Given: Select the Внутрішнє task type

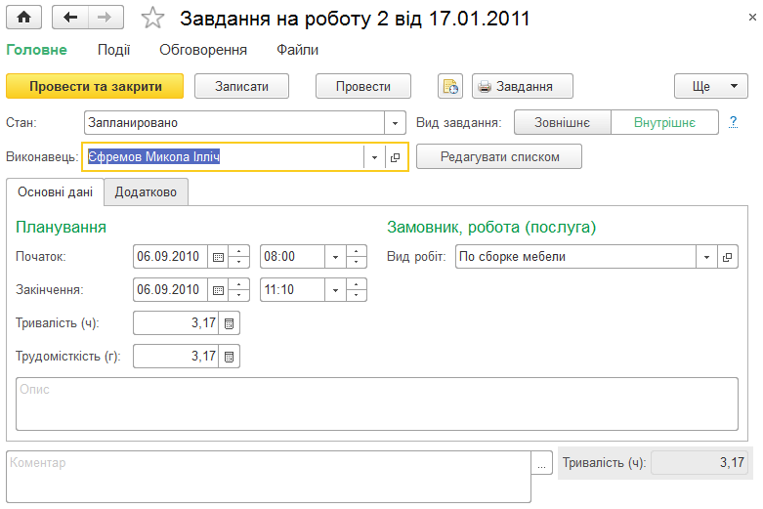Looking at the screenshot, I should pos(664,123).
